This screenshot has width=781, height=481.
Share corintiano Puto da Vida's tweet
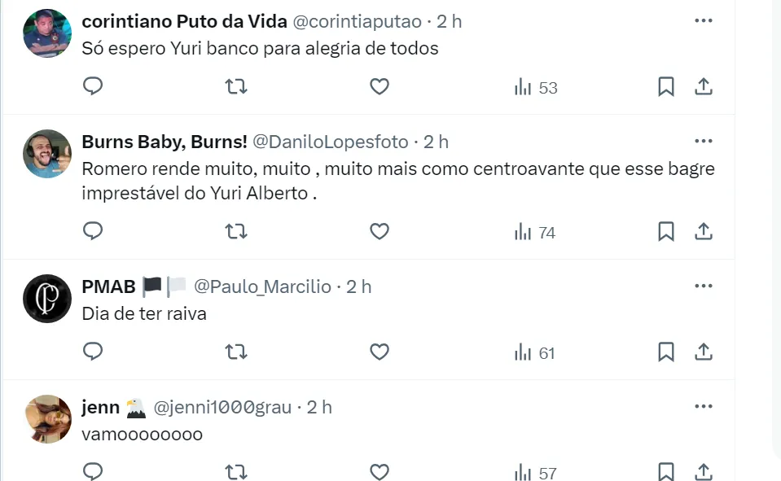704,86
